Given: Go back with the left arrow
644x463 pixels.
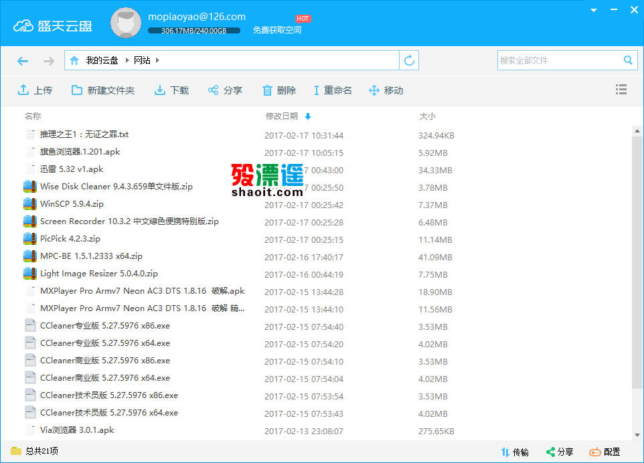Looking at the screenshot, I should [23, 61].
